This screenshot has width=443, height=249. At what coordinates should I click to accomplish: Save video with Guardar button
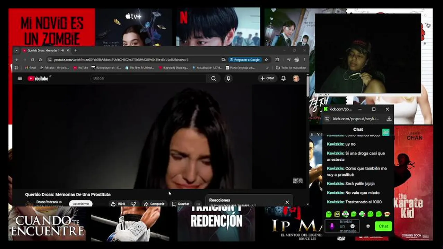point(181,204)
